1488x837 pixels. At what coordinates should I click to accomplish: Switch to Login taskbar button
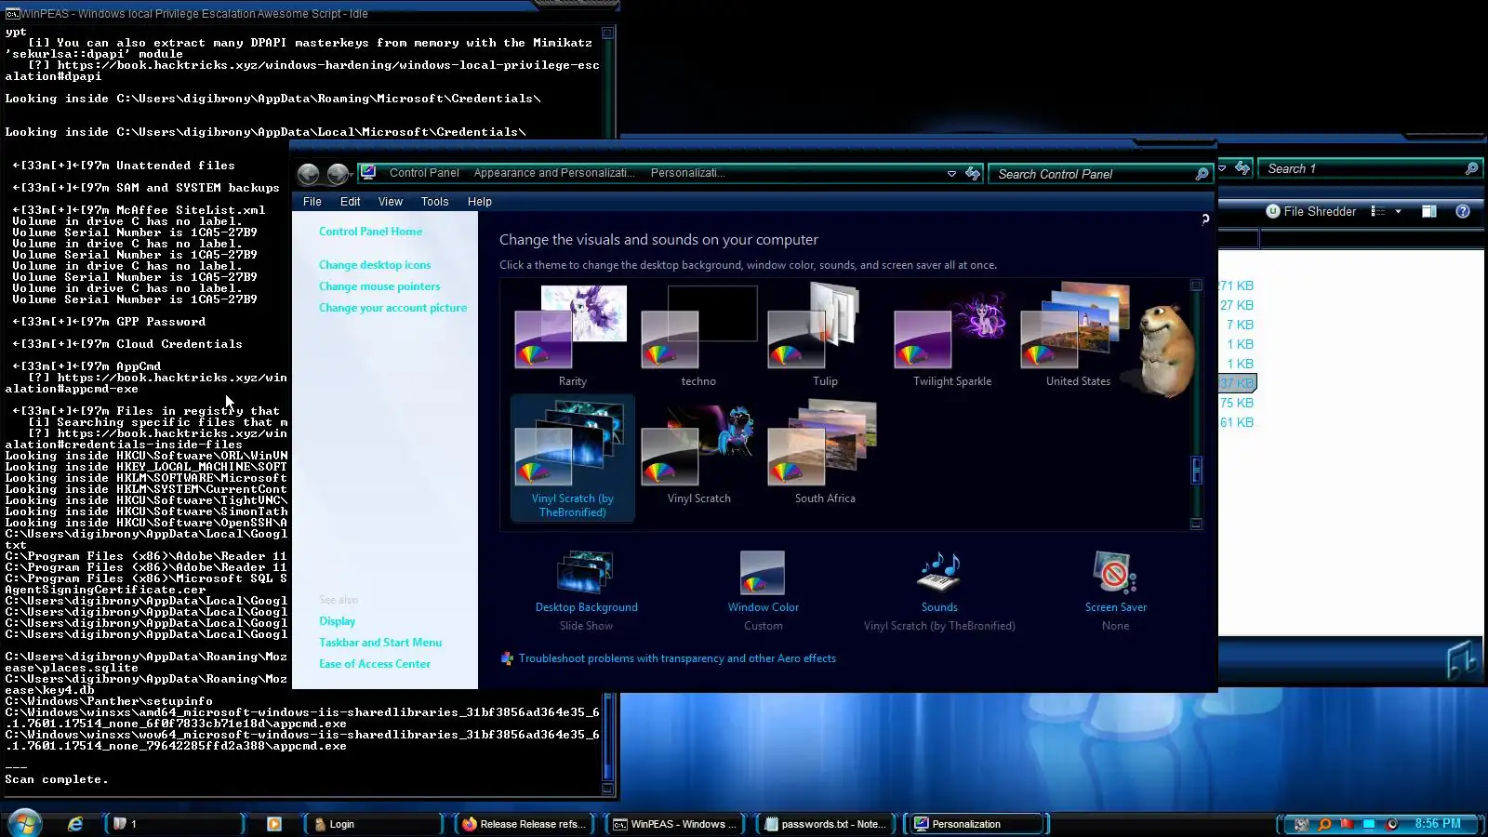click(374, 824)
